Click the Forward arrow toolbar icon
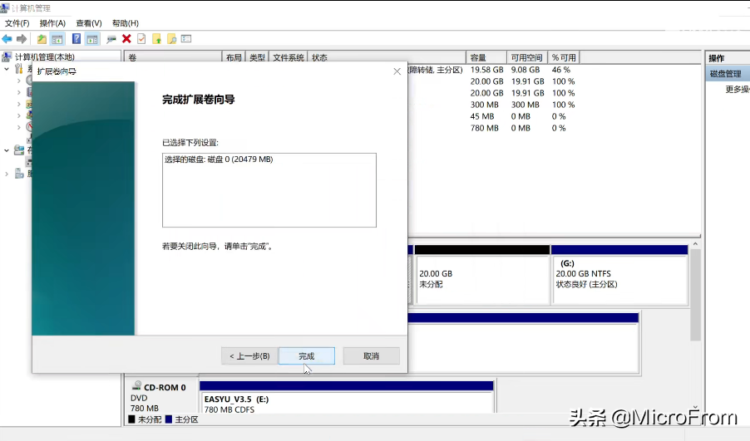The width and height of the screenshot is (750, 441). coord(20,39)
